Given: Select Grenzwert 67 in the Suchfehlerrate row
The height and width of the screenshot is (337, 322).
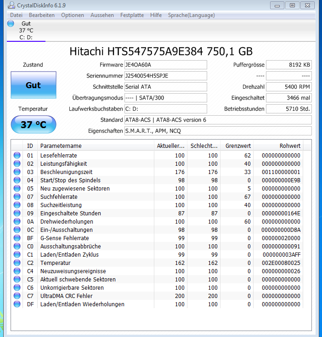Looking at the screenshot, I should (x=247, y=197).
